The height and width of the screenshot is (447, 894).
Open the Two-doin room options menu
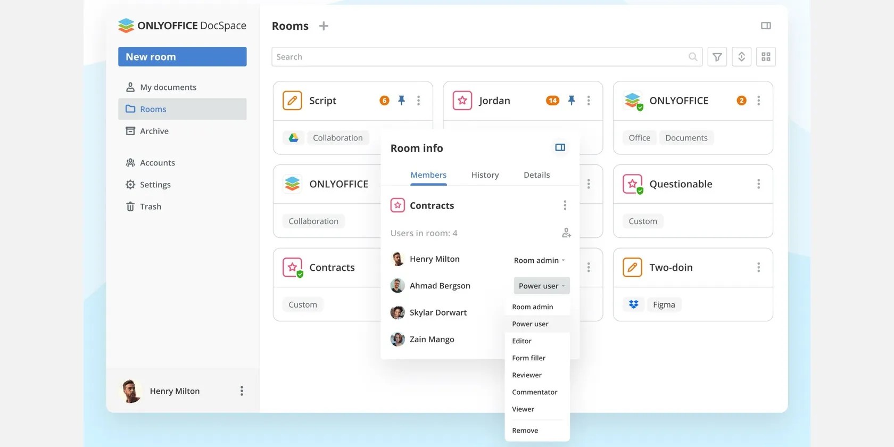click(x=759, y=267)
